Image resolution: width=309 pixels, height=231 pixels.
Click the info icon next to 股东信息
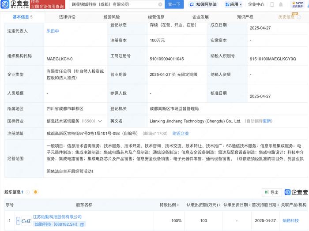click(28, 192)
